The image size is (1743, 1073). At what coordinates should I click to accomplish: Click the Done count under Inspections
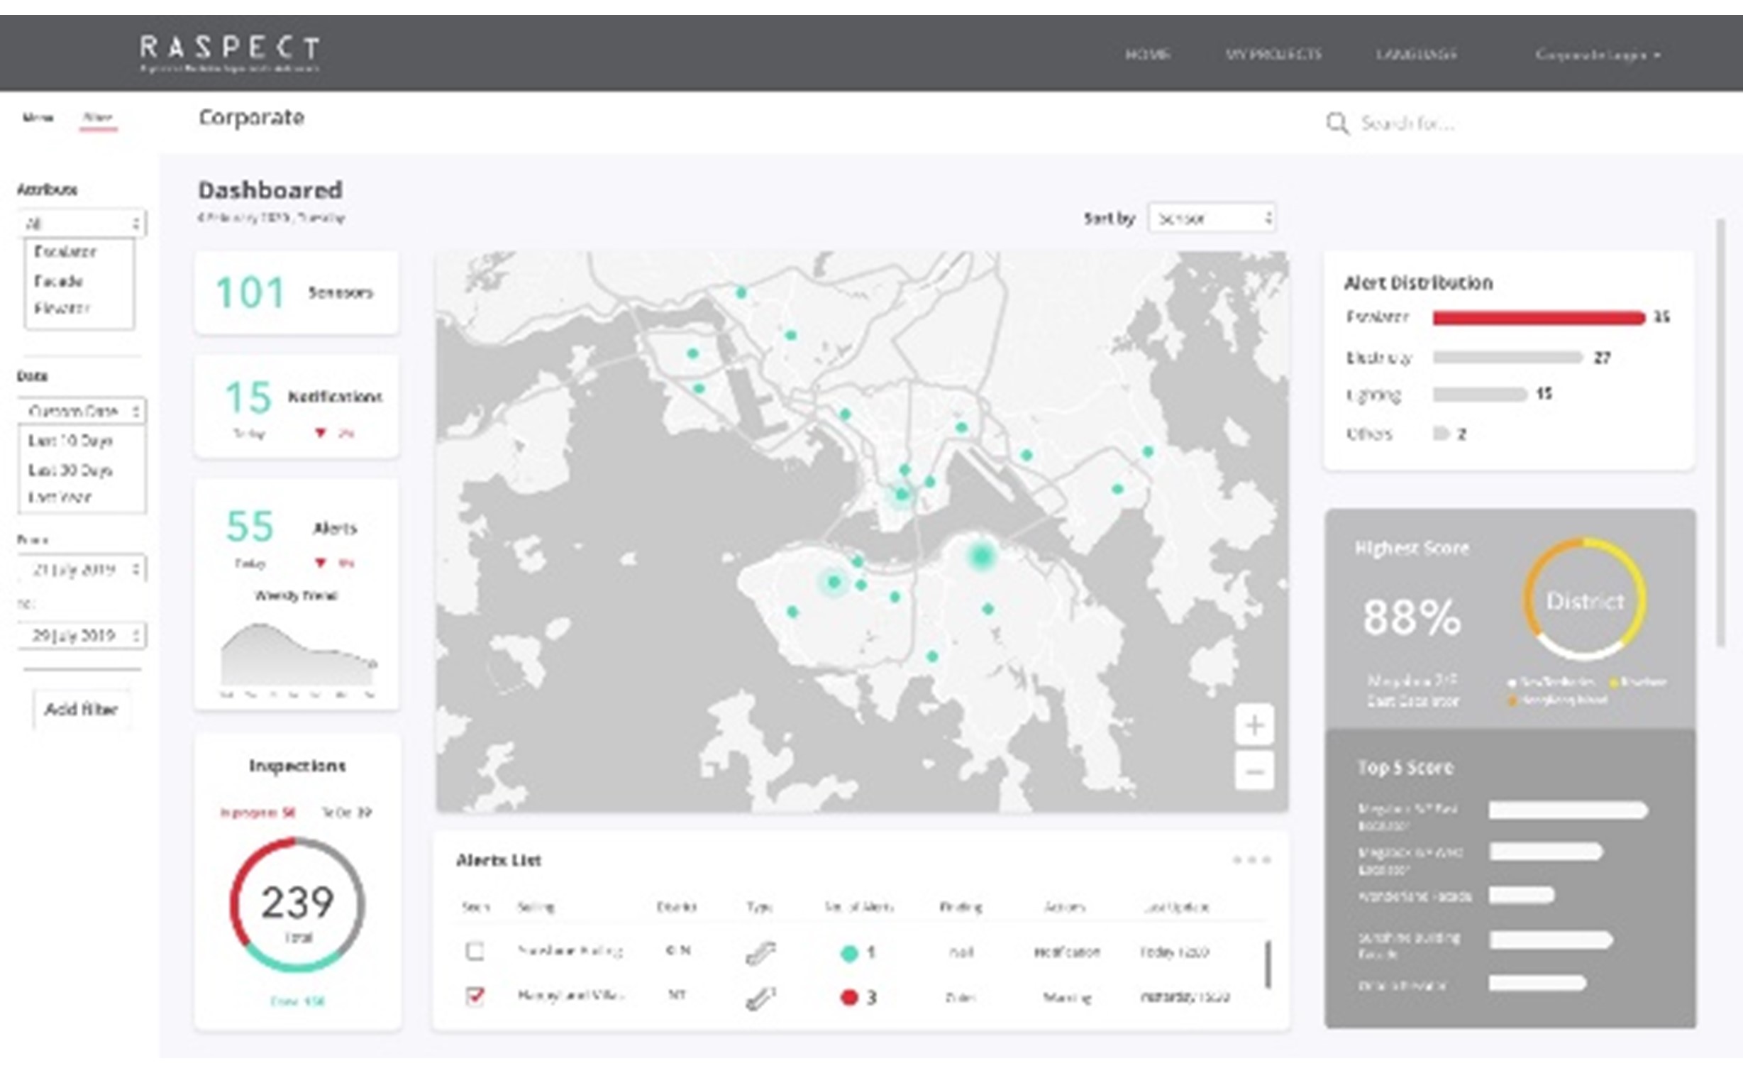click(x=297, y=1001)
